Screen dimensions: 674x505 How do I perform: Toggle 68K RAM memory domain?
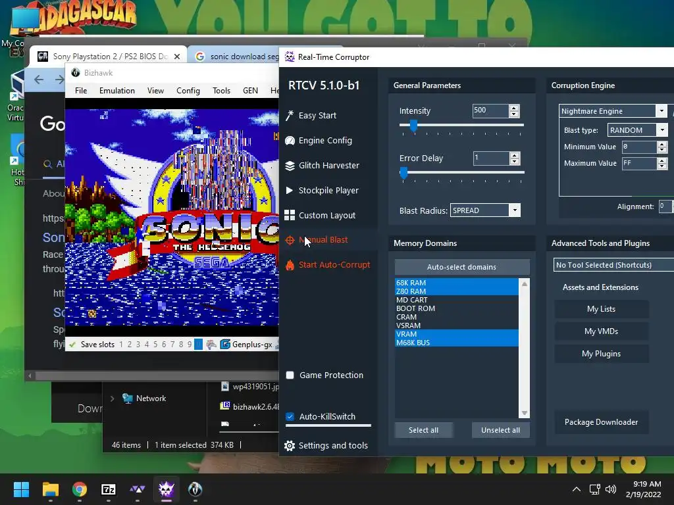point(457,283)
